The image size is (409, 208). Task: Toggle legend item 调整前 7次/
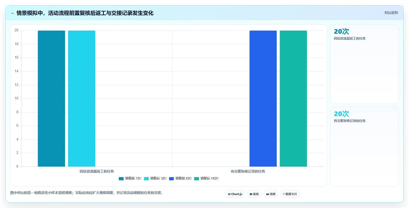(x=130, y=178)
